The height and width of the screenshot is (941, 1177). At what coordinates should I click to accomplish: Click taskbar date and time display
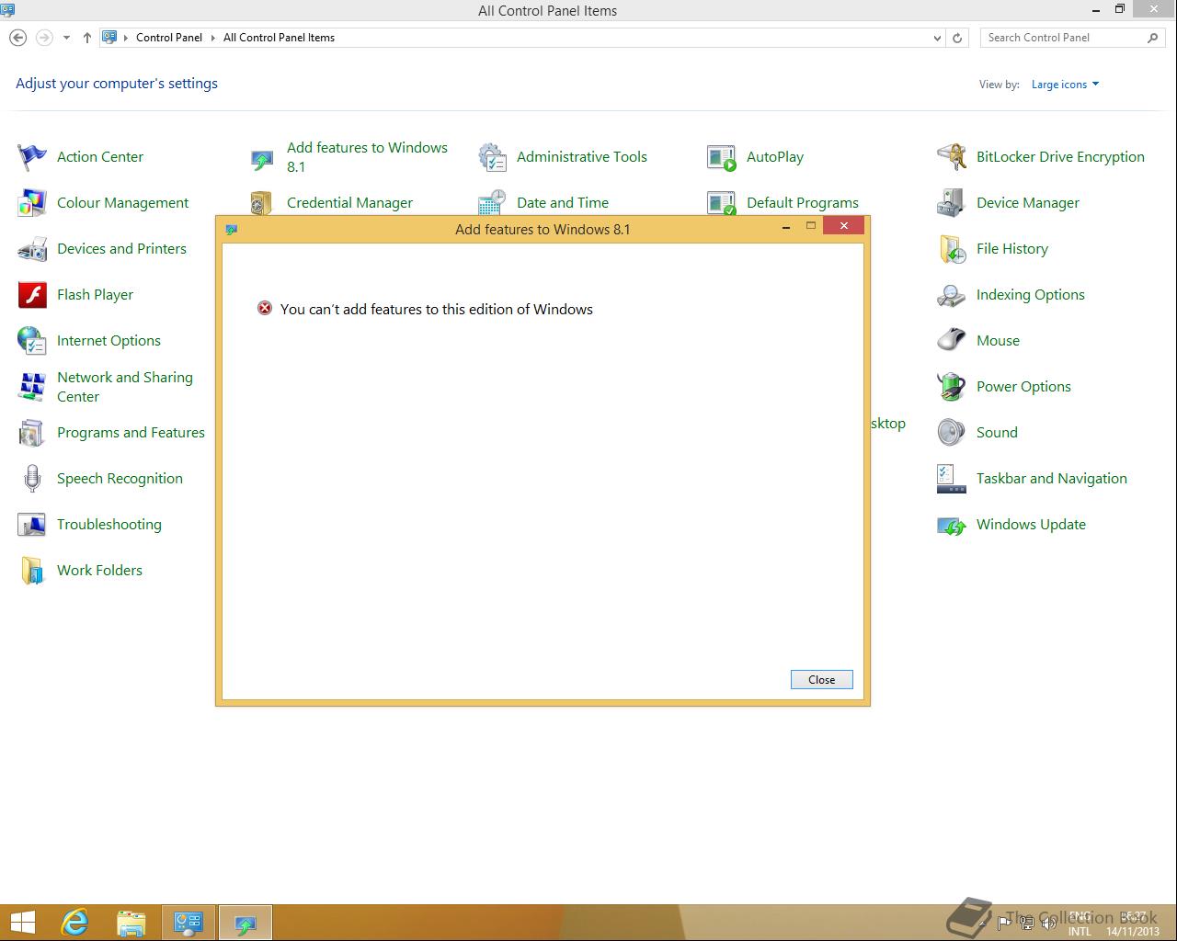coord(1133,924)
